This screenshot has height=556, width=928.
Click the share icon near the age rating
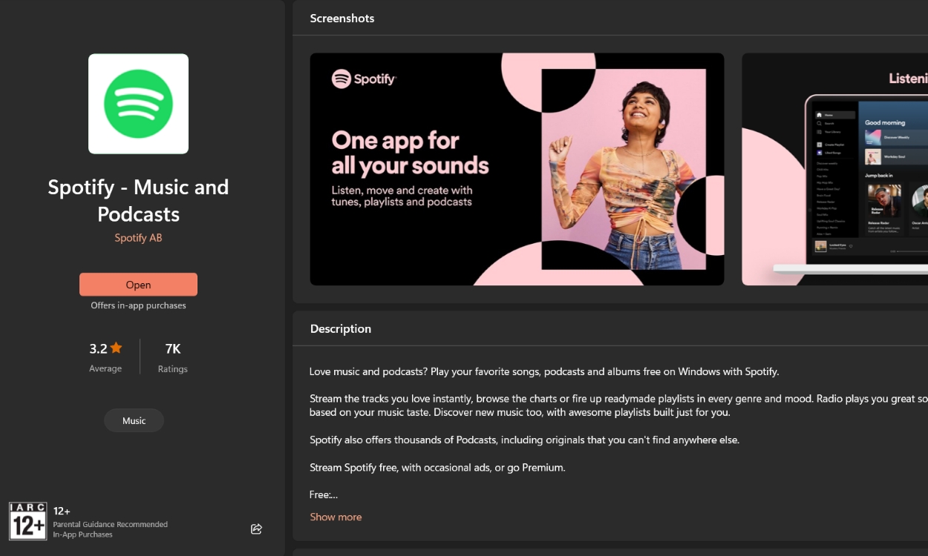pyautogui.click(x=256, y=529)
